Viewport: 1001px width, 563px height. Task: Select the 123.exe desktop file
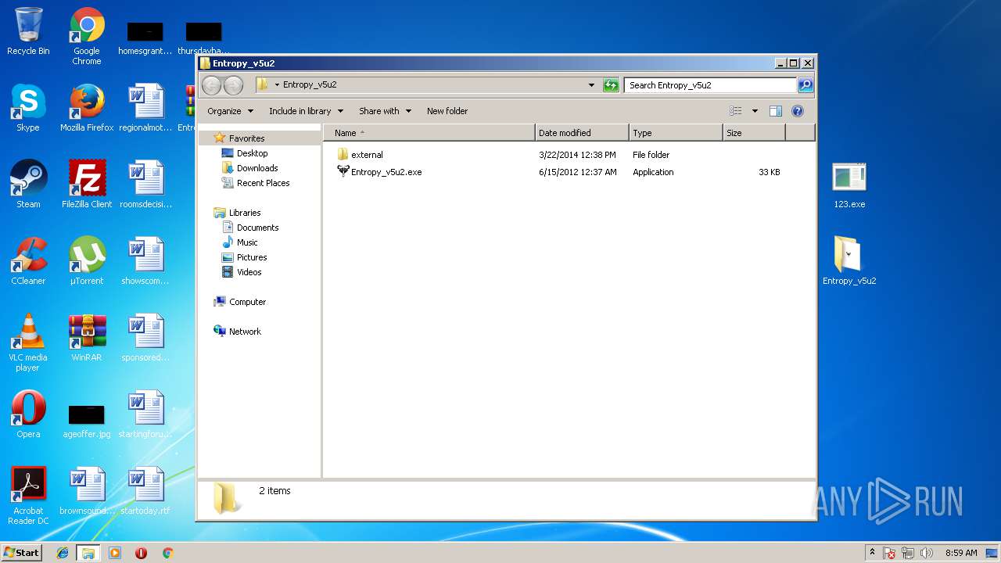849,185
